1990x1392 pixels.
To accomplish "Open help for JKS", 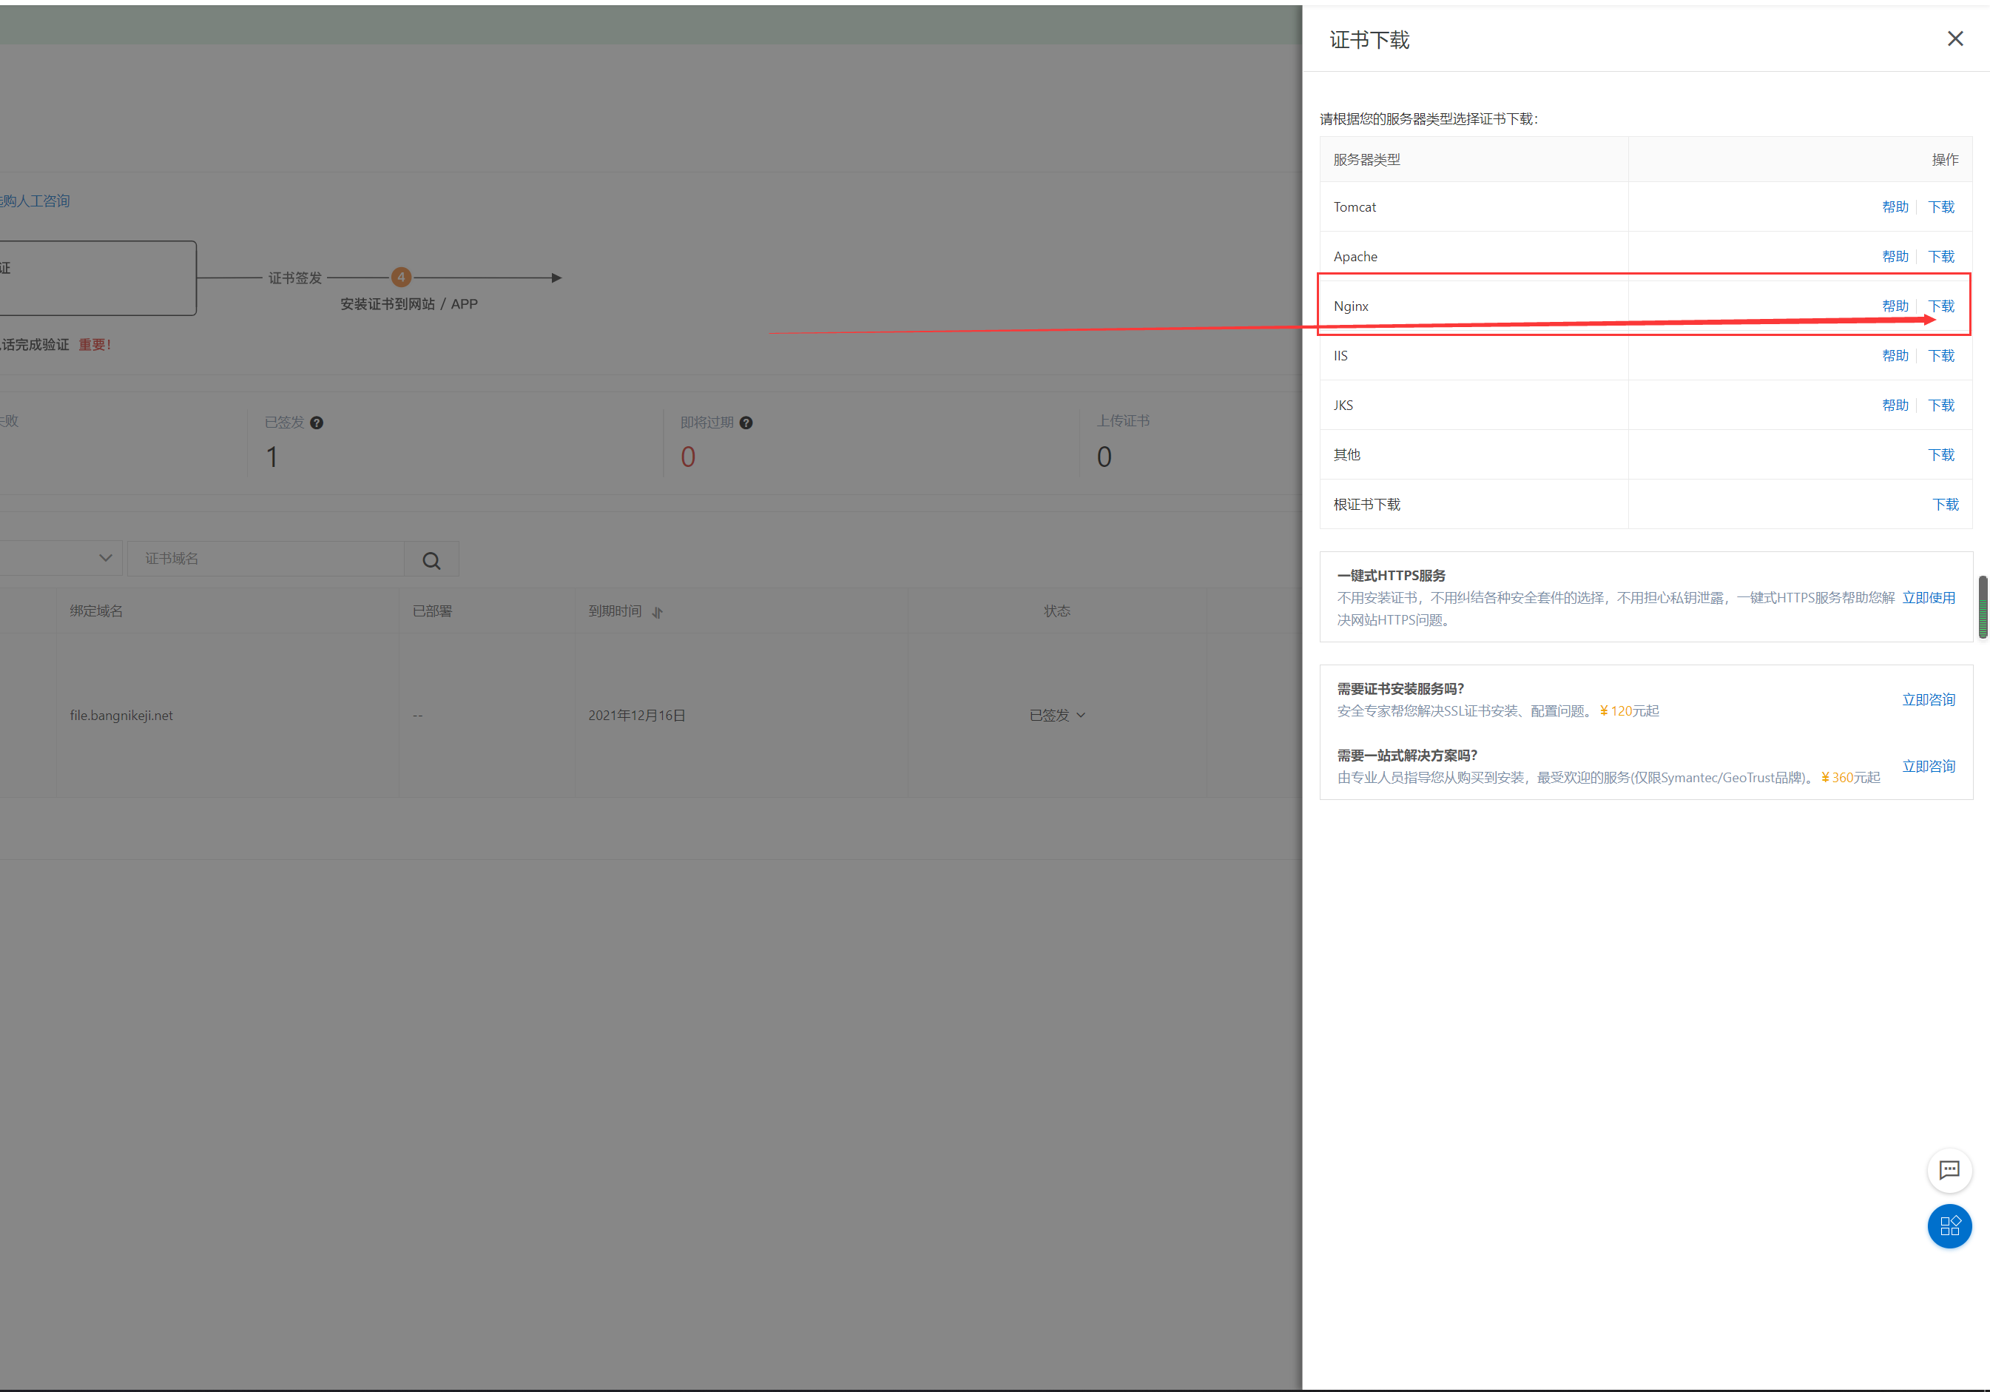I will tap(1895, 405).
